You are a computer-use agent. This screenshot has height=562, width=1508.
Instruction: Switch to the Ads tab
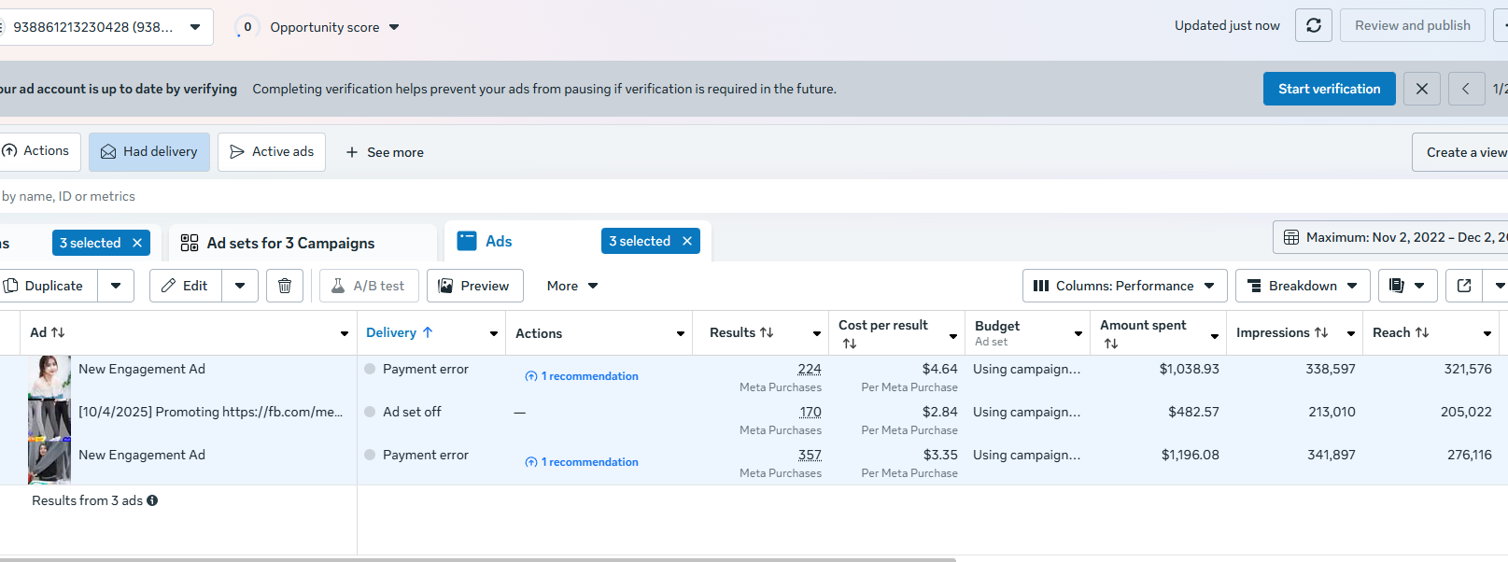click(499, 242)
